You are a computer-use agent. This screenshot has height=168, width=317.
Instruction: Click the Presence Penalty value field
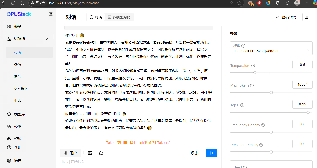point(302,144)
